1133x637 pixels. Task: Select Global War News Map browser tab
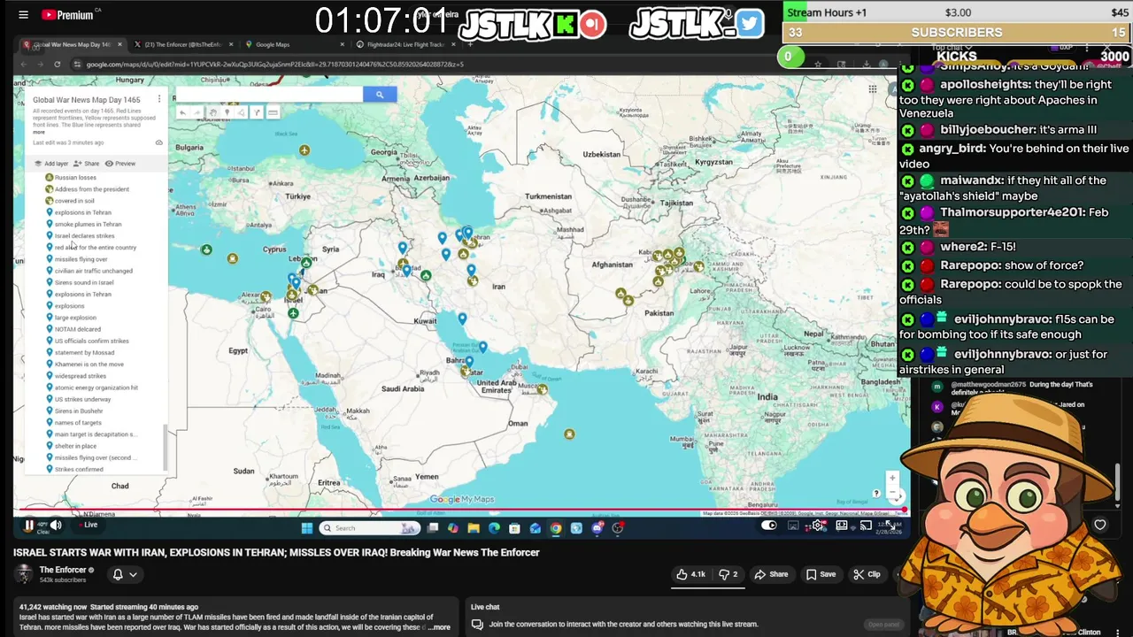coord(71,44)
